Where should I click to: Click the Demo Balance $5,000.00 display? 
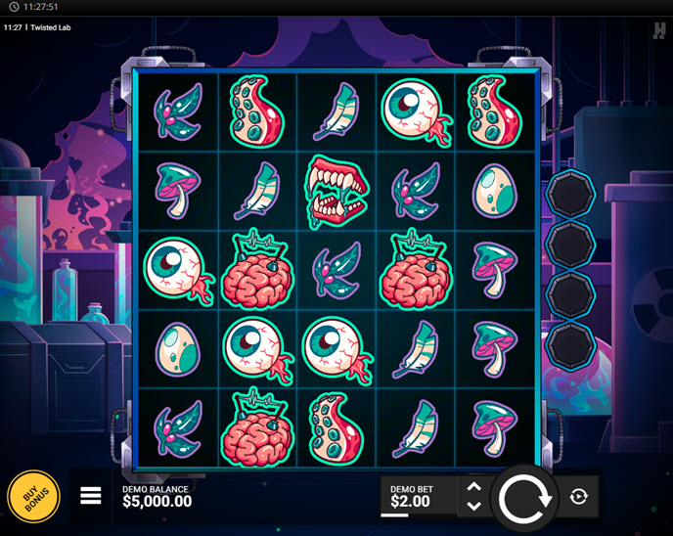pos(157,497)
